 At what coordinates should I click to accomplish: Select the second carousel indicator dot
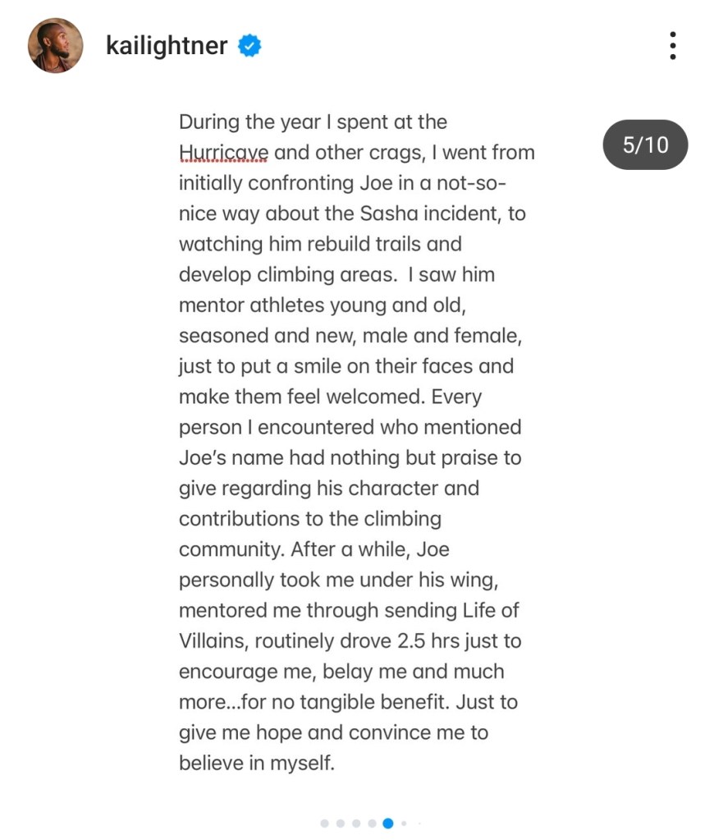(x=341, y=823)
